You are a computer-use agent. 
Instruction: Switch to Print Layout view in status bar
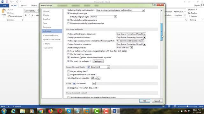point(169,106)
